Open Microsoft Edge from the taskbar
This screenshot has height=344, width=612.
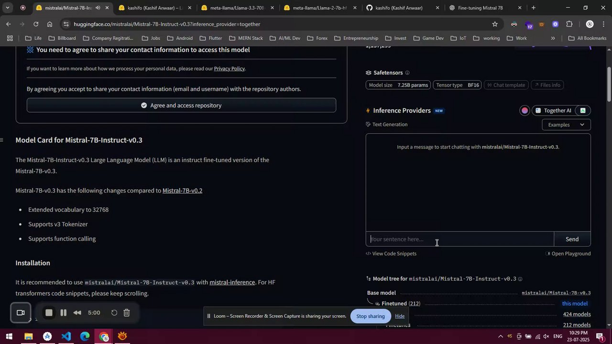point(85,336)
